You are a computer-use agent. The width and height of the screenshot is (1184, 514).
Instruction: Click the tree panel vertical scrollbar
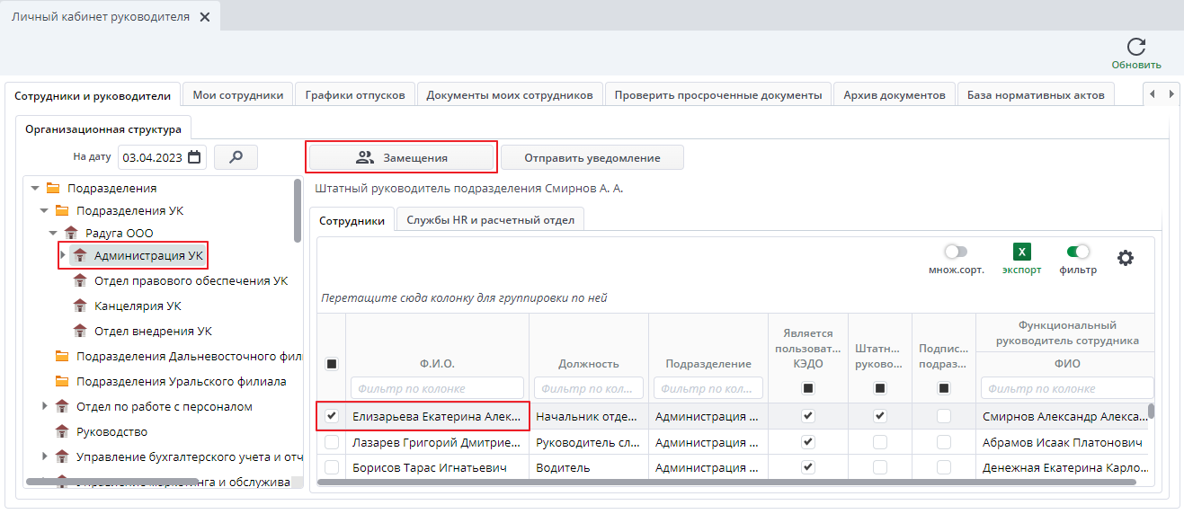[x=298, y=210]
